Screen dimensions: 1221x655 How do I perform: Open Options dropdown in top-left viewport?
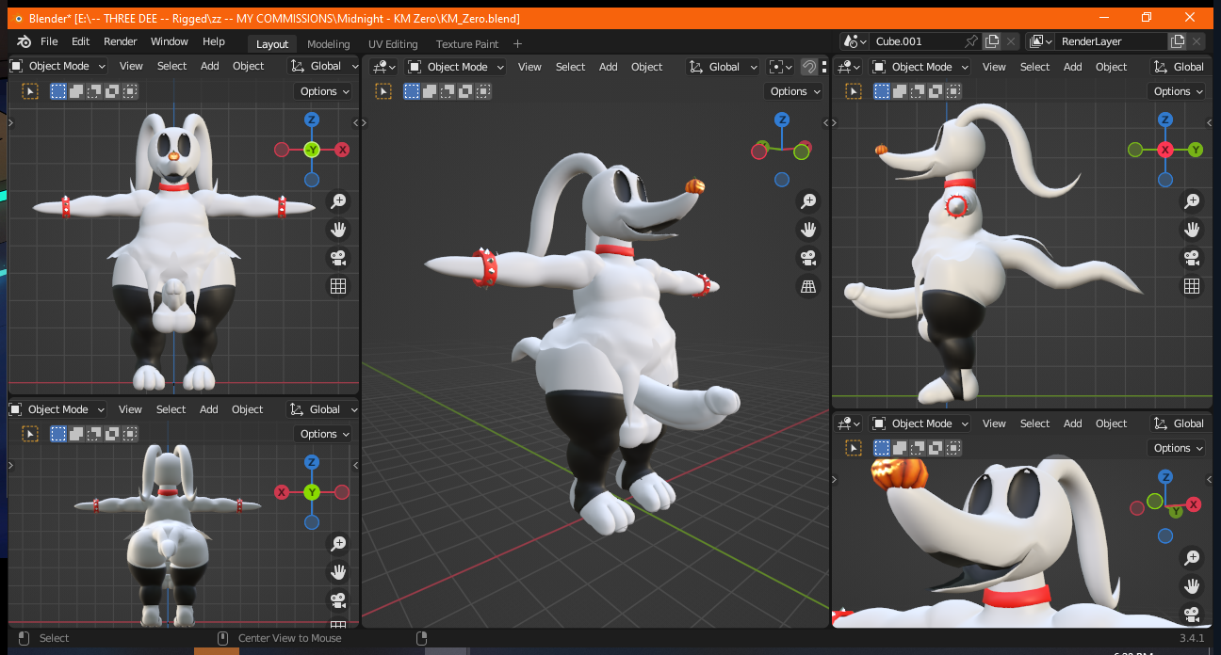click(324, 91)
